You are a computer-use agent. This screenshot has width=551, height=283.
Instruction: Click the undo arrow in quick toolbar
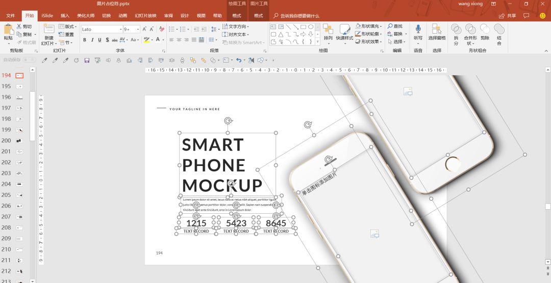(x=239, y=61)
